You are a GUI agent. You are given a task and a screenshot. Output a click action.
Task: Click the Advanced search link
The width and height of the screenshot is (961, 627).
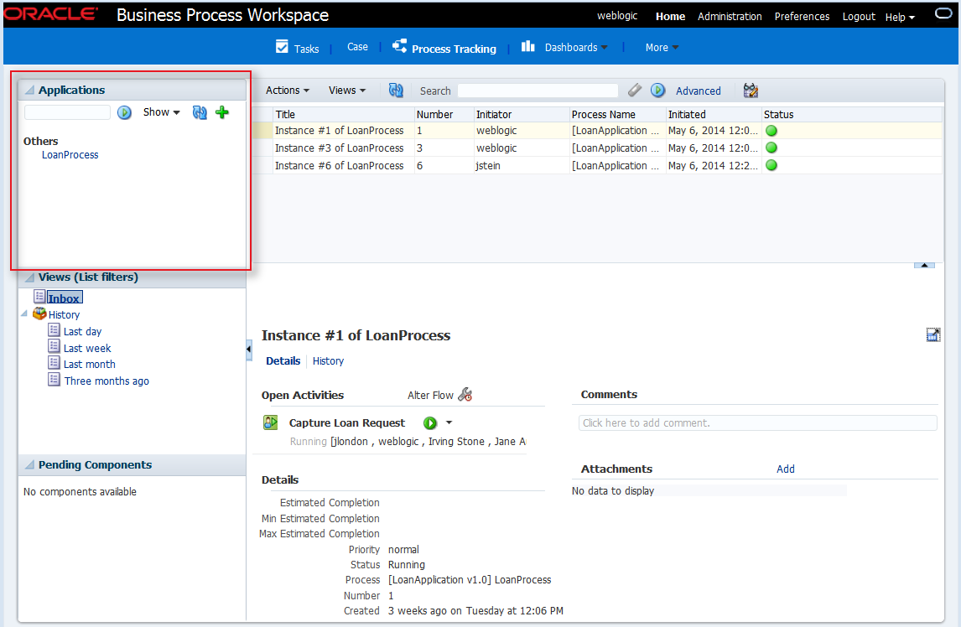coord(698,91)
